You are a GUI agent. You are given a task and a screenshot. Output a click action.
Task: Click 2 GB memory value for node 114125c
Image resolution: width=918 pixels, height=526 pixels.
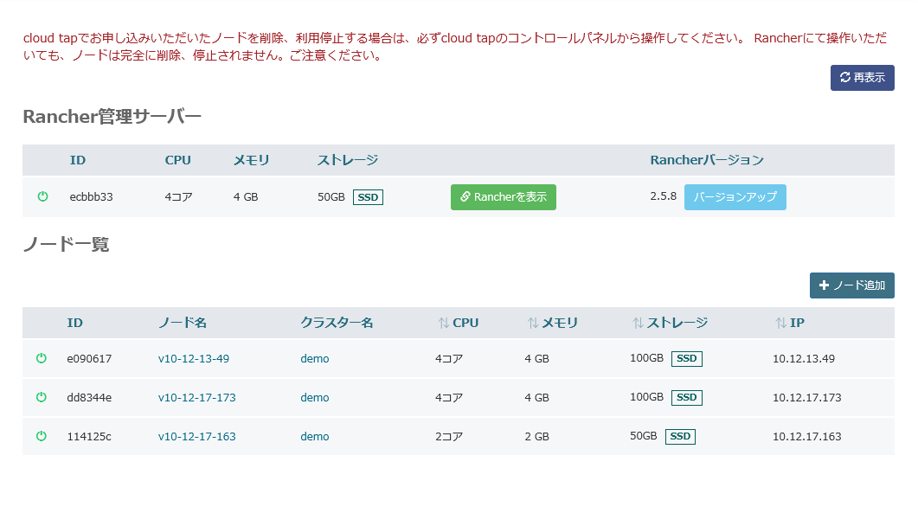[x=536, y=437]
